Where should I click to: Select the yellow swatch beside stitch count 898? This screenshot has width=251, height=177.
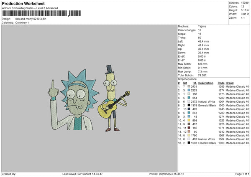189,120
